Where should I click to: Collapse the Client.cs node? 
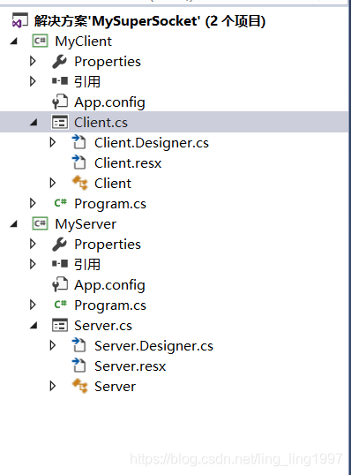(34, 123)
